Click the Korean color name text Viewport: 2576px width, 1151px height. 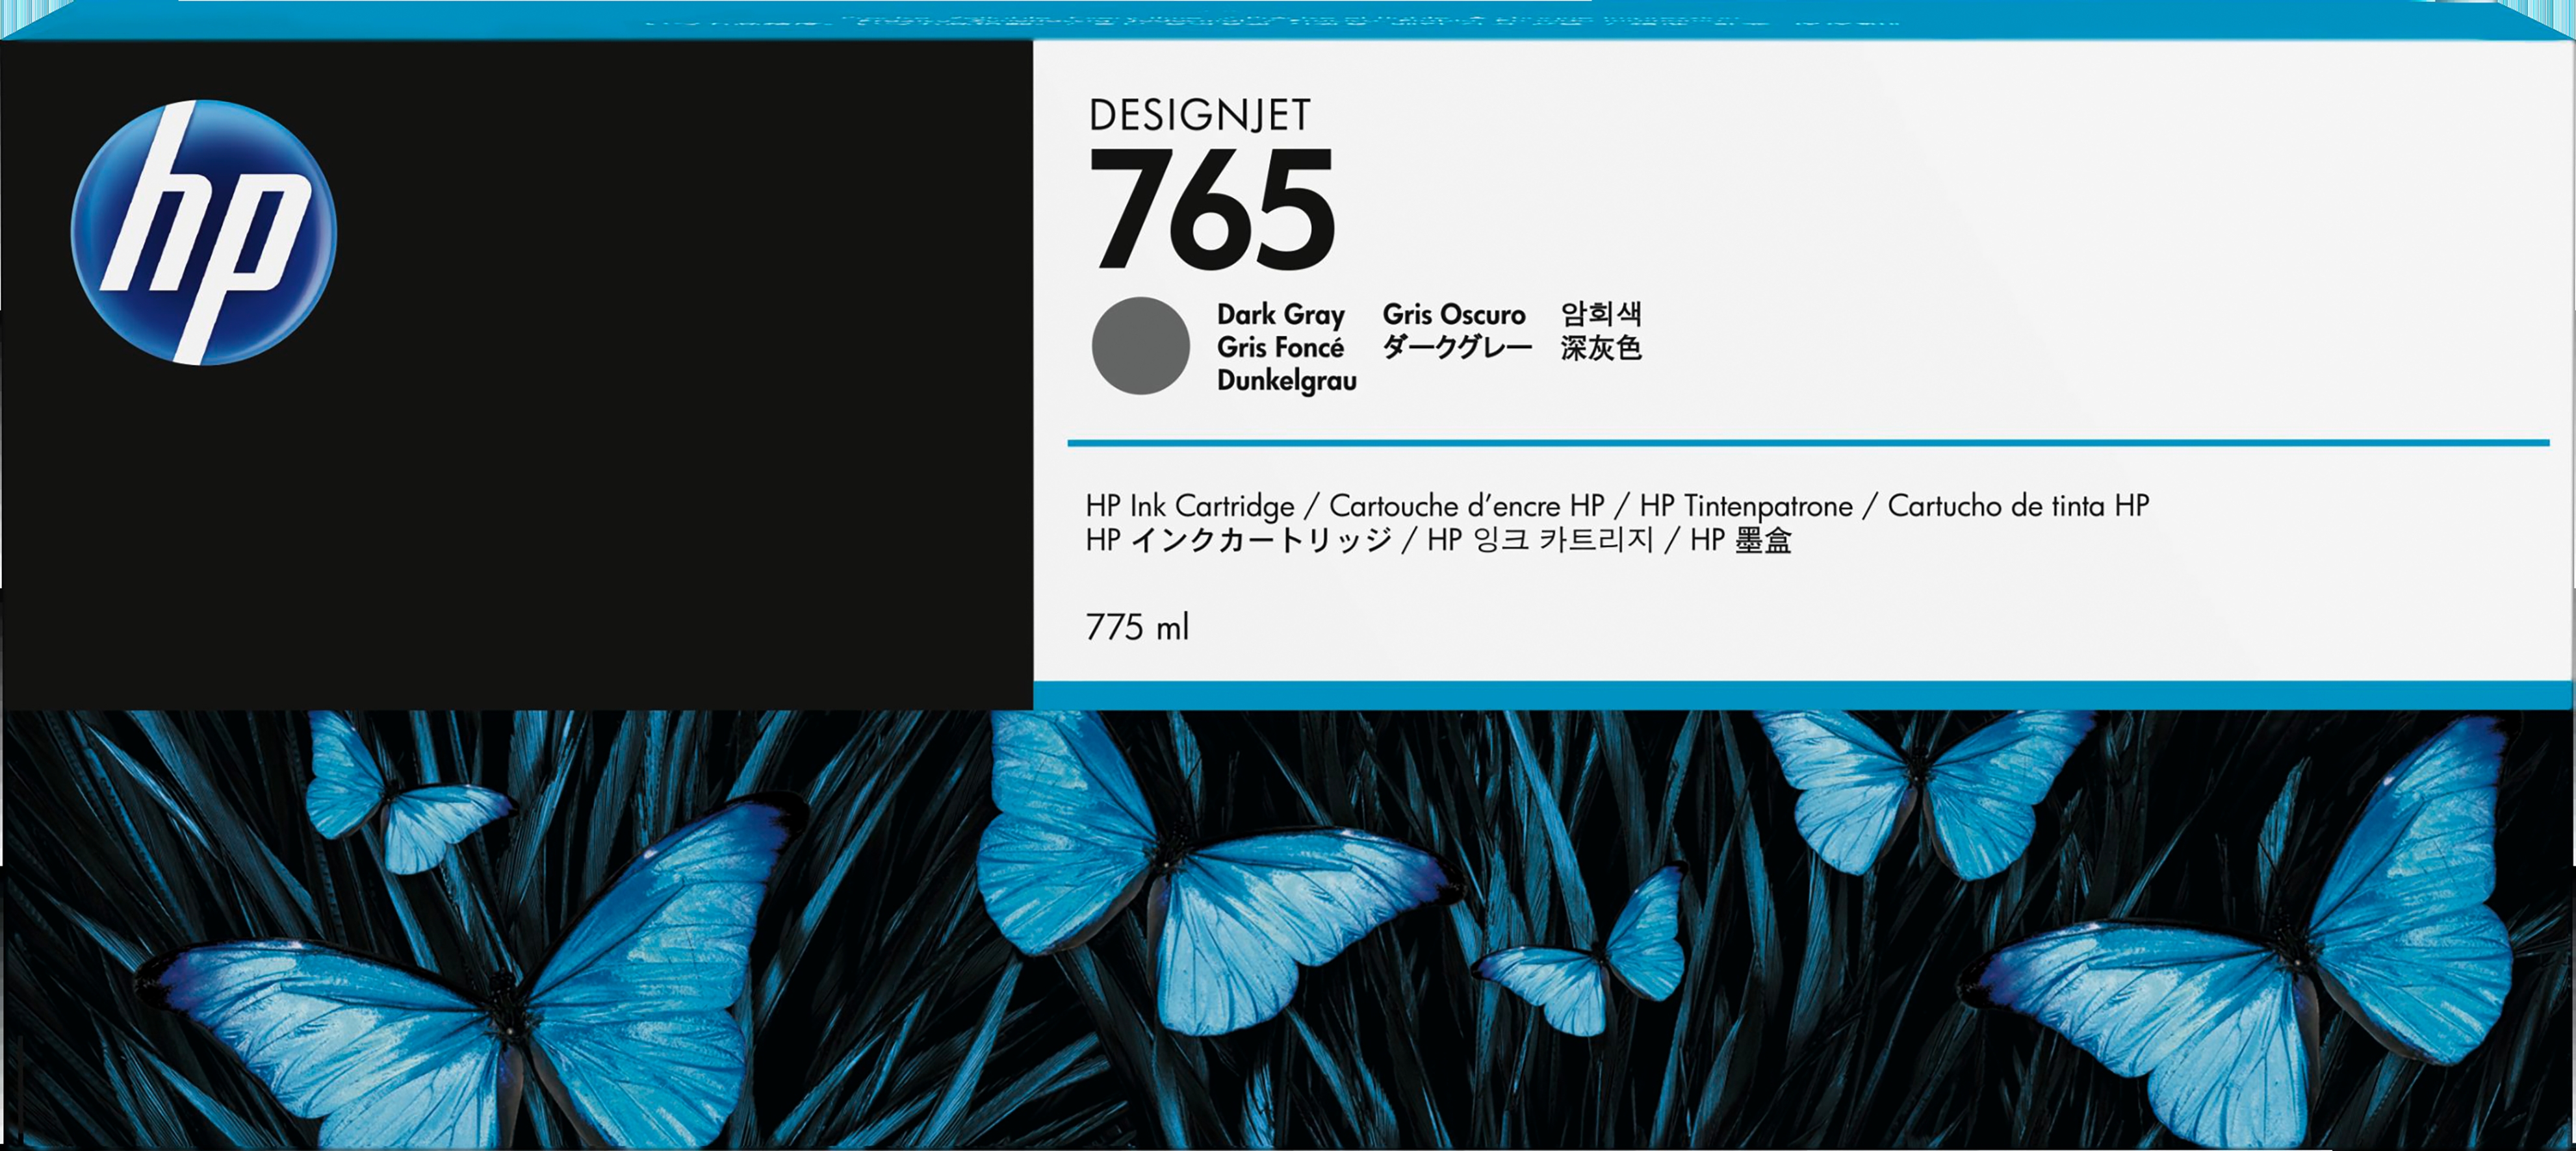coord(1601,315)
